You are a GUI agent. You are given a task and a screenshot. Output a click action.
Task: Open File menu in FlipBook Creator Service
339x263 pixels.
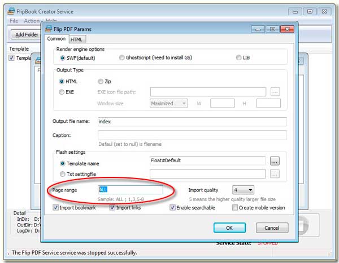pyautogui.click(x=14, y=21)
